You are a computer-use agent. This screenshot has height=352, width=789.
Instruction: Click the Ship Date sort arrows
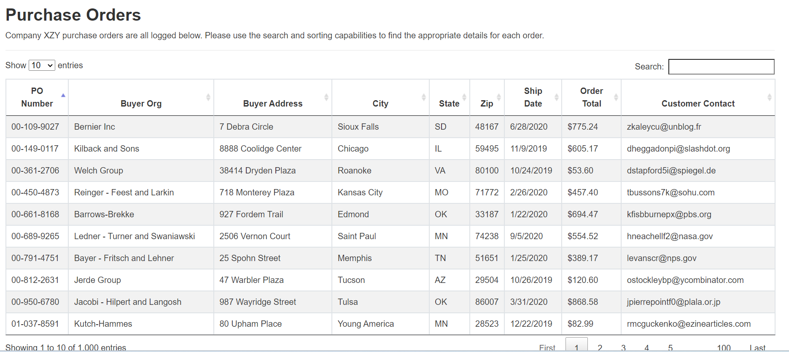[556, 97]
